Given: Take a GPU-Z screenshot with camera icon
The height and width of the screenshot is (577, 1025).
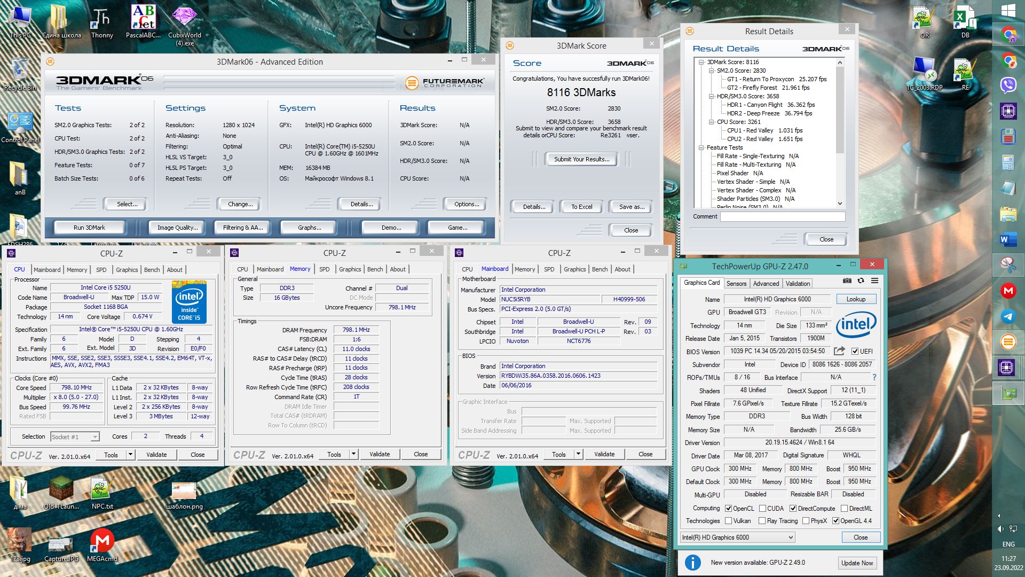Looking at the screenshot, I should click(847, 280).
